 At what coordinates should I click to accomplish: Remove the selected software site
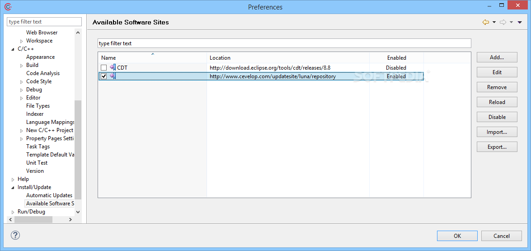[x=497, y=87]
